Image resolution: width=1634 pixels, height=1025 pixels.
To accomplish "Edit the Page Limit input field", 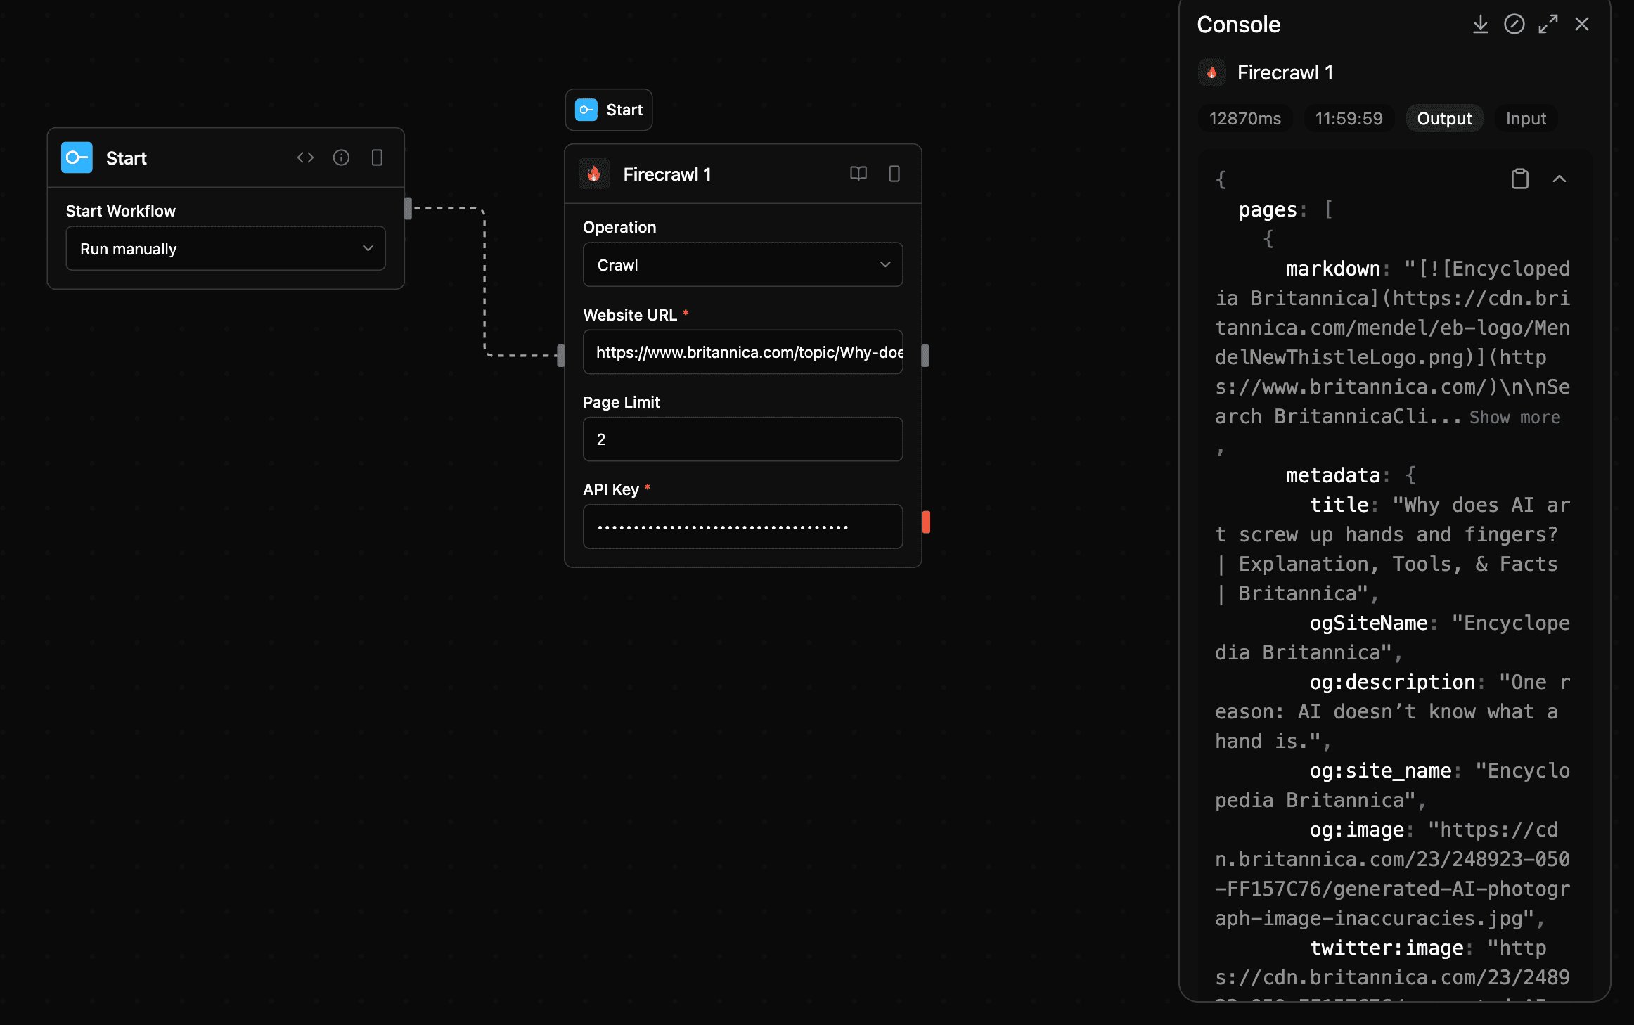I will [742, 439].
